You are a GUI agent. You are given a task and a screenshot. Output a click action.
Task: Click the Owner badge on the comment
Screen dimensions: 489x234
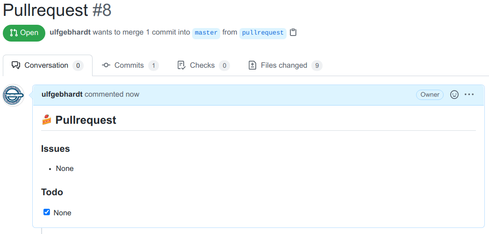click(x=430, y=95)
